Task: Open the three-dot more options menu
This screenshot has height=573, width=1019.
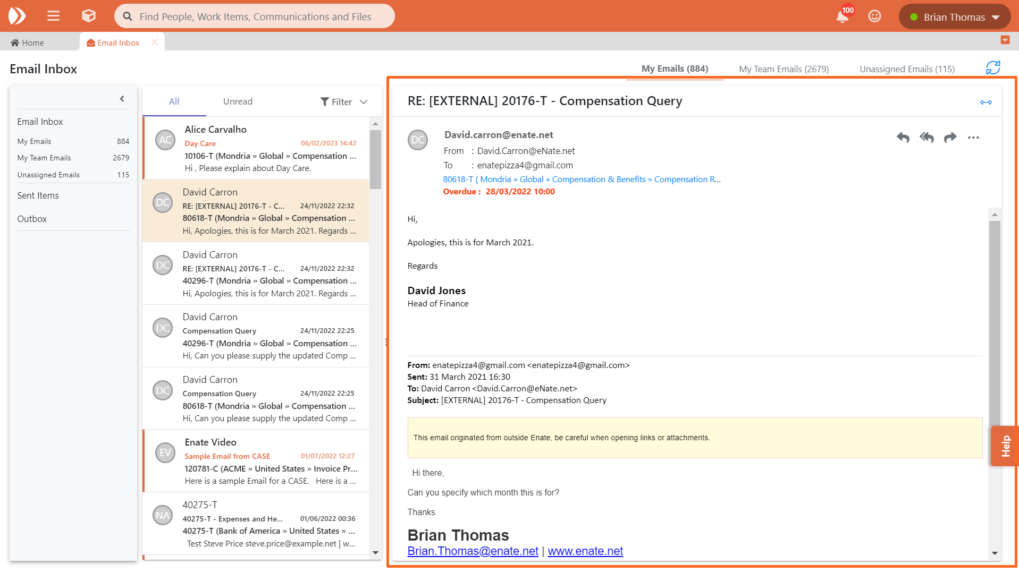Action: [x=973, y=138]
